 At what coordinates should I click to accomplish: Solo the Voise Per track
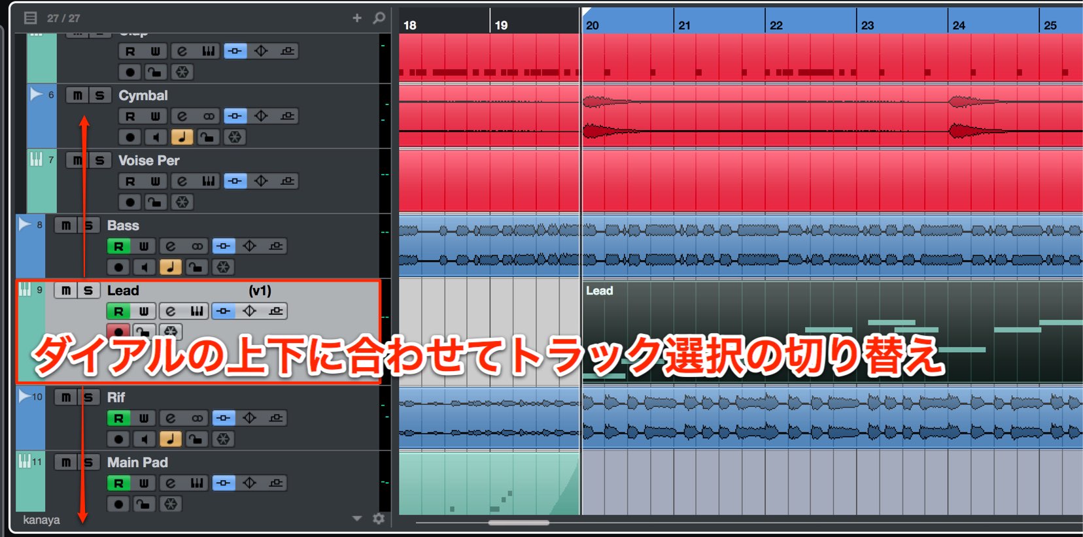pyautogui.click(x=99, y=160)
